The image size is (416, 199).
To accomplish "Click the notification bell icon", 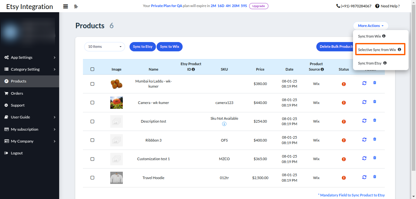I will coord(76,6).
